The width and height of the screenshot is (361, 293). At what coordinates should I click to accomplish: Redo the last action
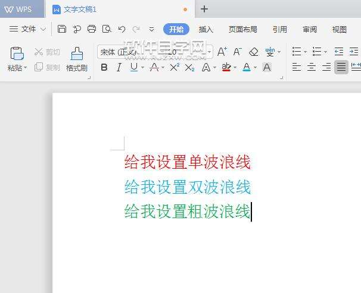click(x=136, y=29)
